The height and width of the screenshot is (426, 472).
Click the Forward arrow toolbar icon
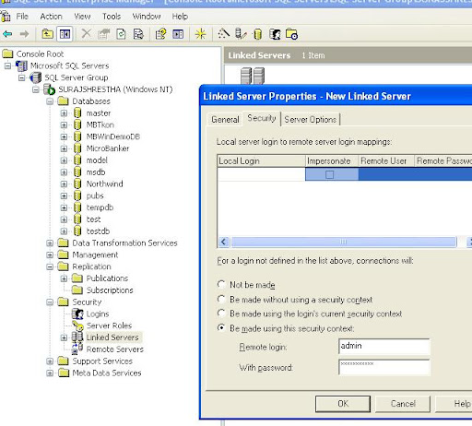click(24, 34)
